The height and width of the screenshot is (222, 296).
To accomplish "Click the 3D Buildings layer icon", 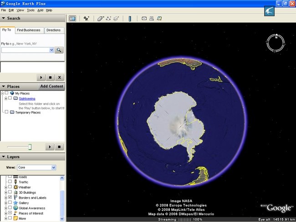I will coord(15,192).
